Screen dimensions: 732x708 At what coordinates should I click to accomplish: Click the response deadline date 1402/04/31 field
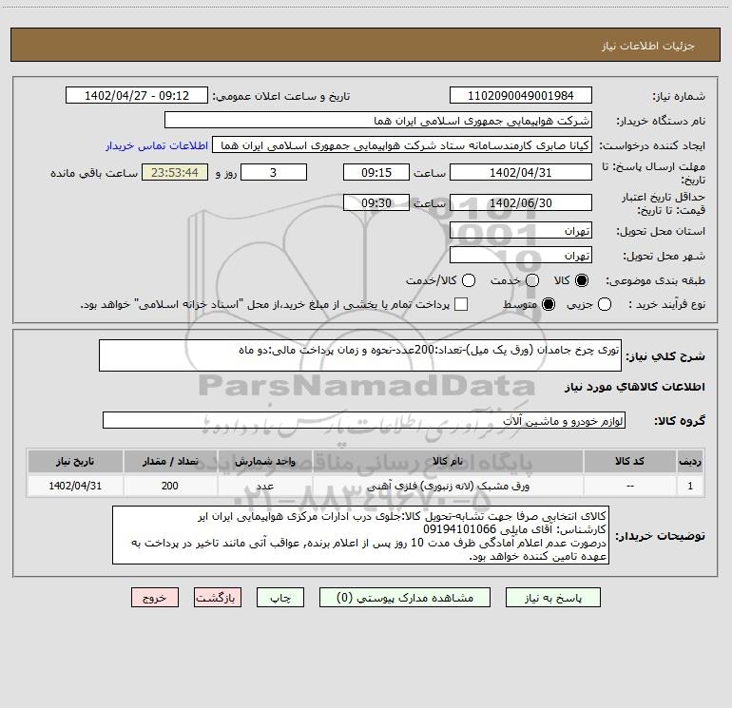click(521, 172)
